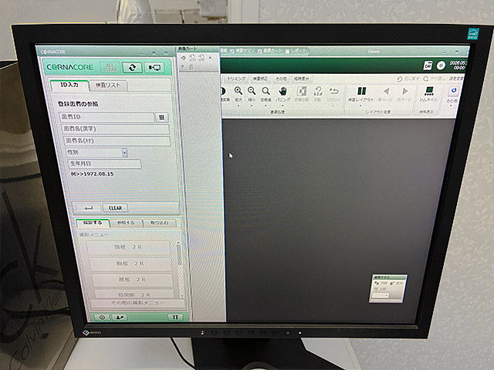Select the third magnifier glass tool
494x370 pixels.
pos(266,91)
